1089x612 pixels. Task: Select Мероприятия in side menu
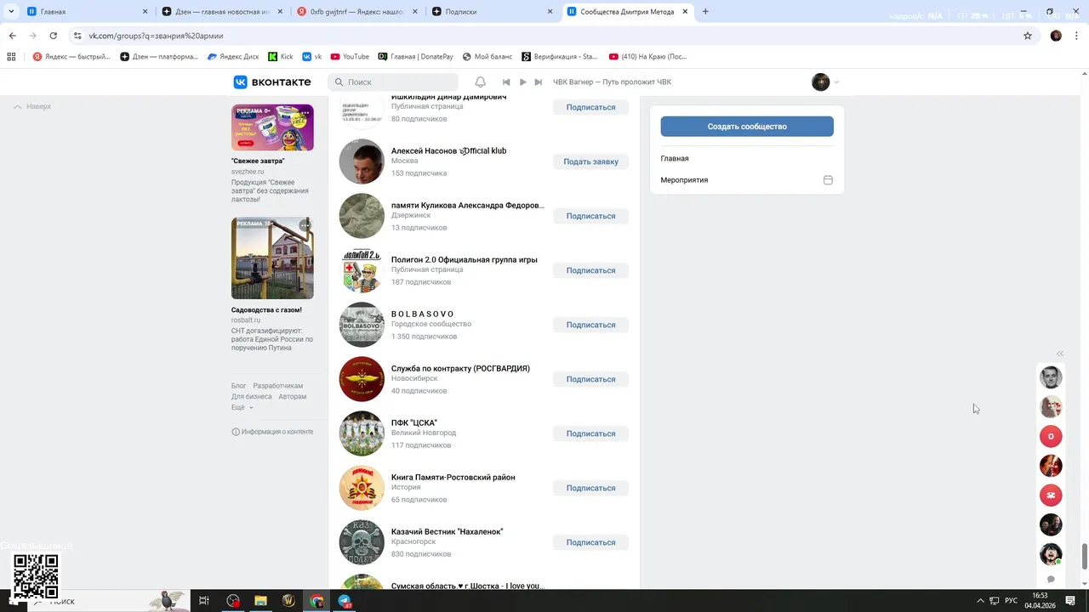pyautogui.click(x=684, y=180)
